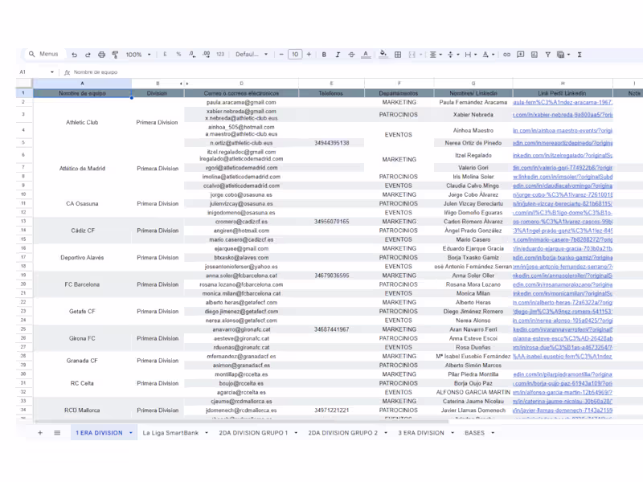Image resolution: width=643 pixels, height=482 pixels.
Task: Open text rotation dropdown
Action: point(489,55)
